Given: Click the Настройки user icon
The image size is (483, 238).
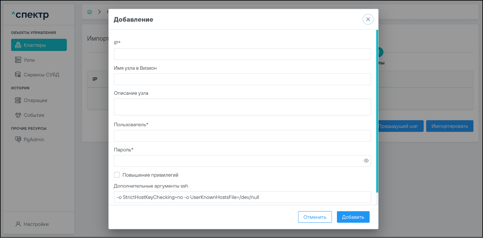Looking at the screenshot, I should (x=18, y=224).
